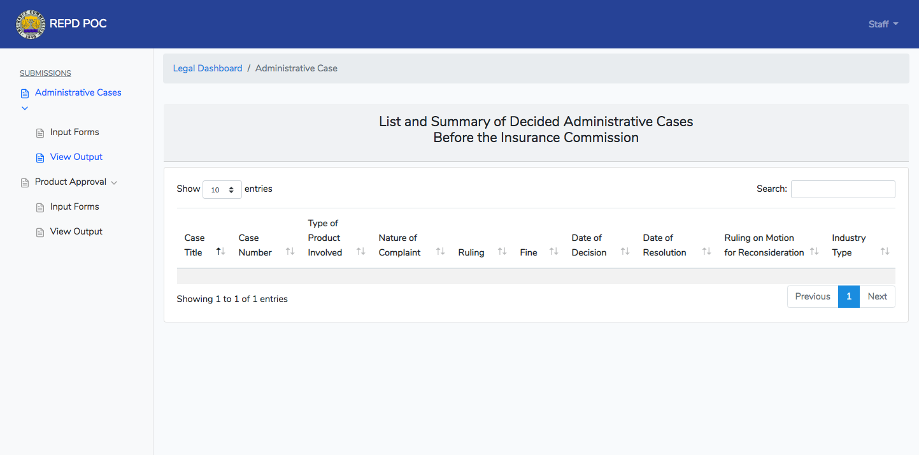
Task: Sort by Fine column arrow icon
Action: [x=554, y=252]
